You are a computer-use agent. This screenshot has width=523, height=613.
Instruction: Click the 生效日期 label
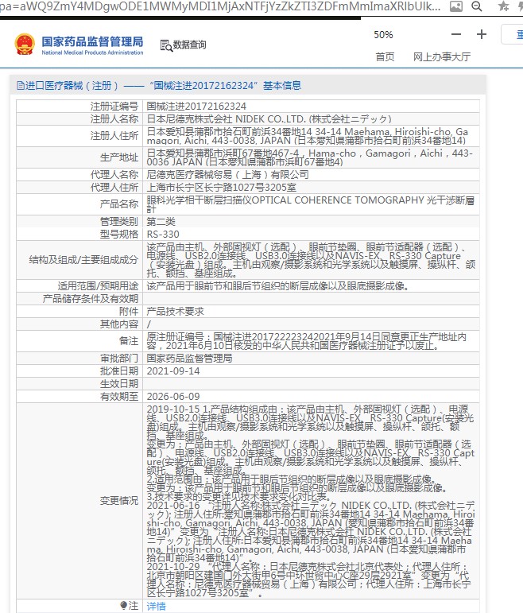119,383
